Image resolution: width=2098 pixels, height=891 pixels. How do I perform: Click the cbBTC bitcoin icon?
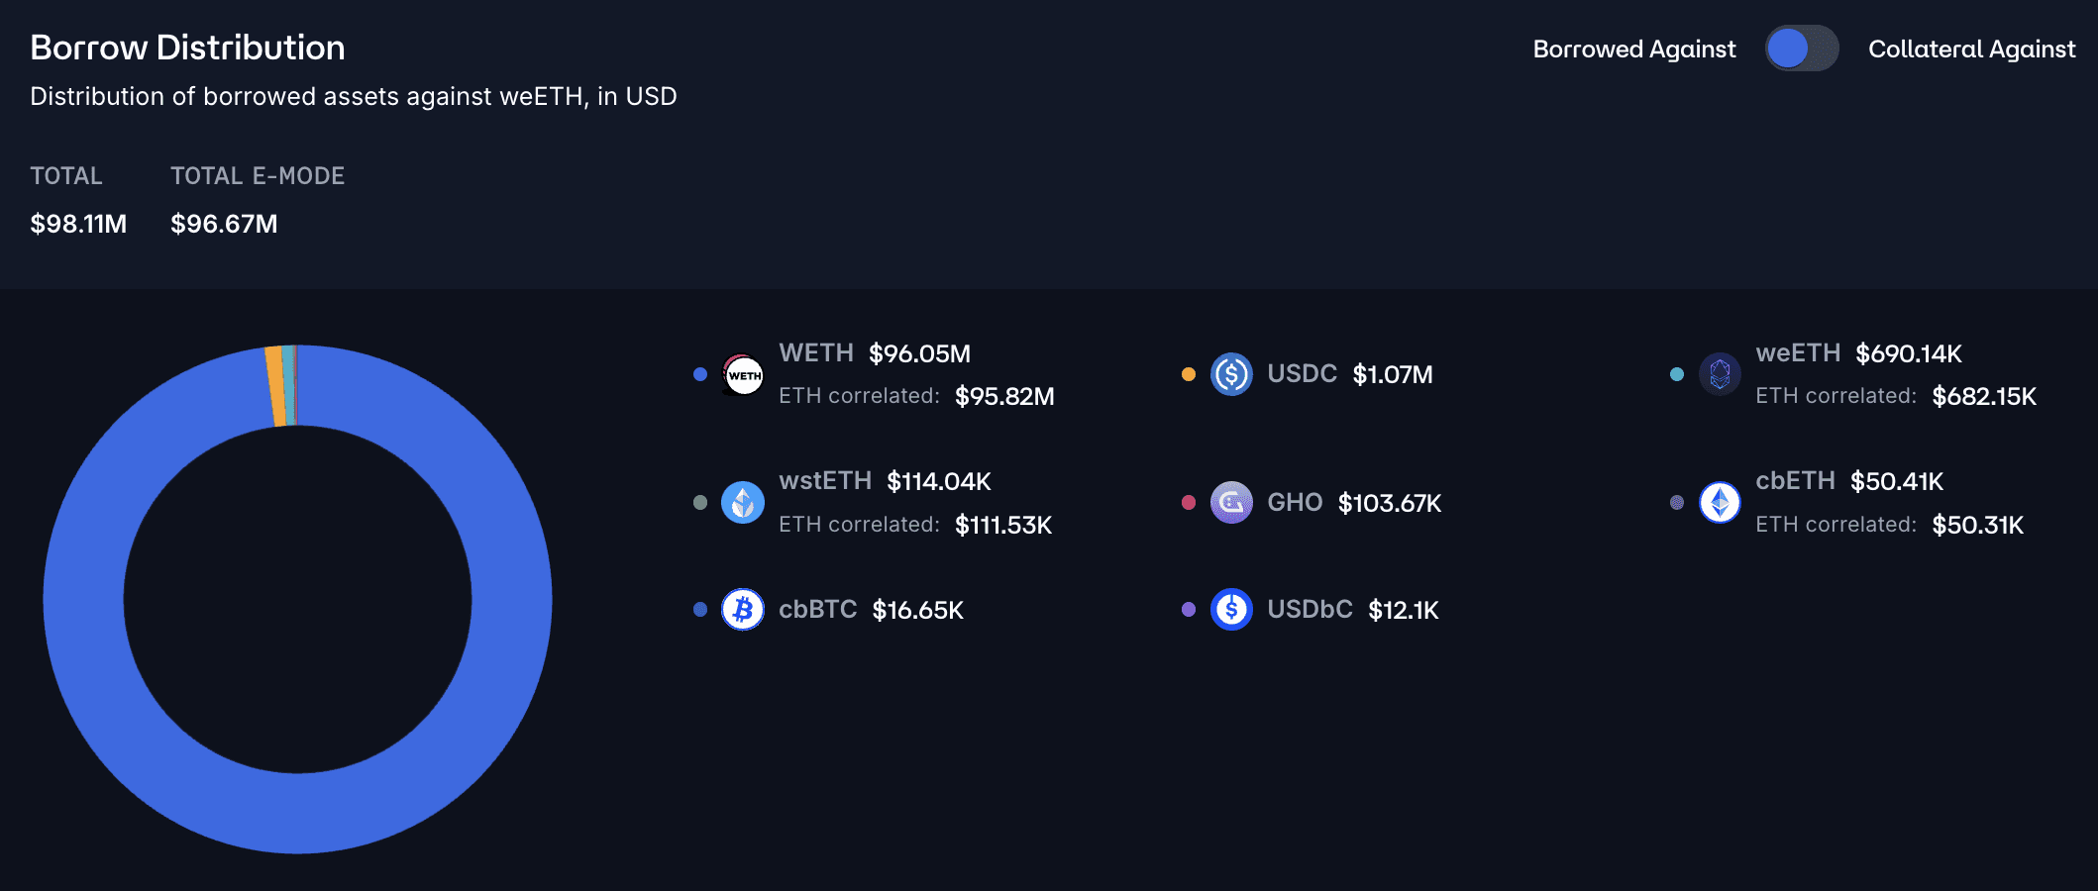(743, 610)
